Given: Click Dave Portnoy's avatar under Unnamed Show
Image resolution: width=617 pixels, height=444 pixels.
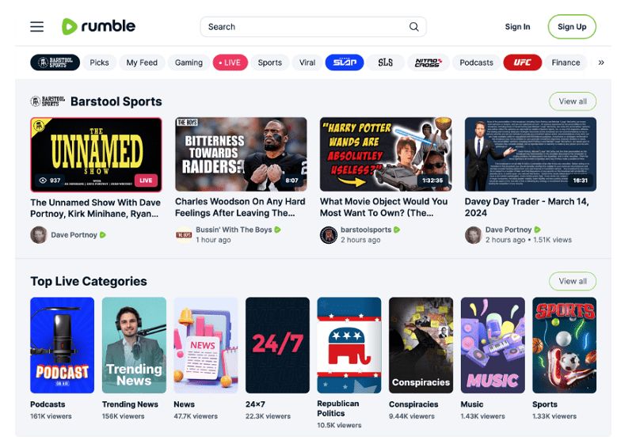Looking at the screenshot, I should [39, 235].
